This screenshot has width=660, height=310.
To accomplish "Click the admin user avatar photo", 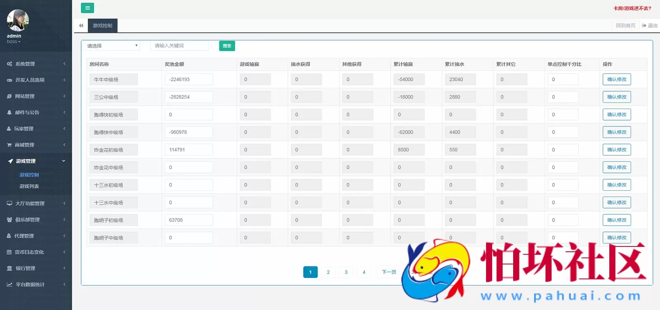I will pyautogui.click(x=18, y=20).
